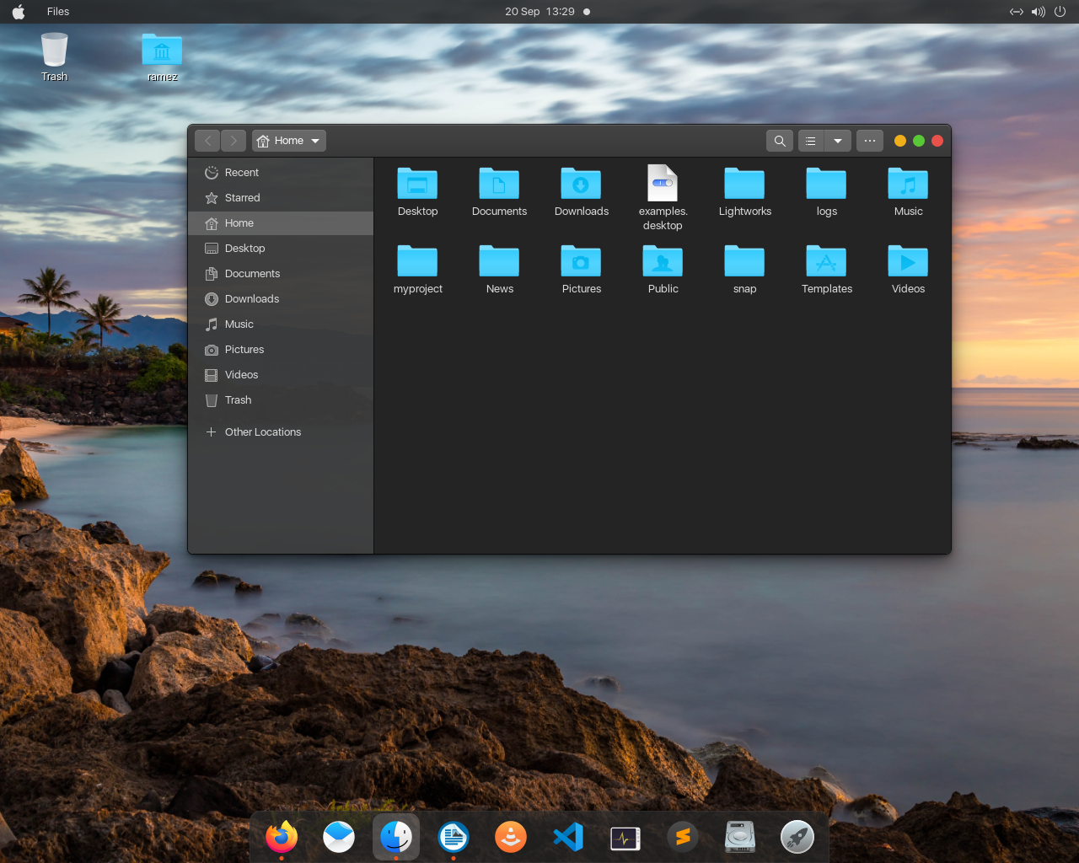The width and height of the screenshot is (1079, 863).
Task: Open Sublime Text from the dock
Action: [682, 836]
